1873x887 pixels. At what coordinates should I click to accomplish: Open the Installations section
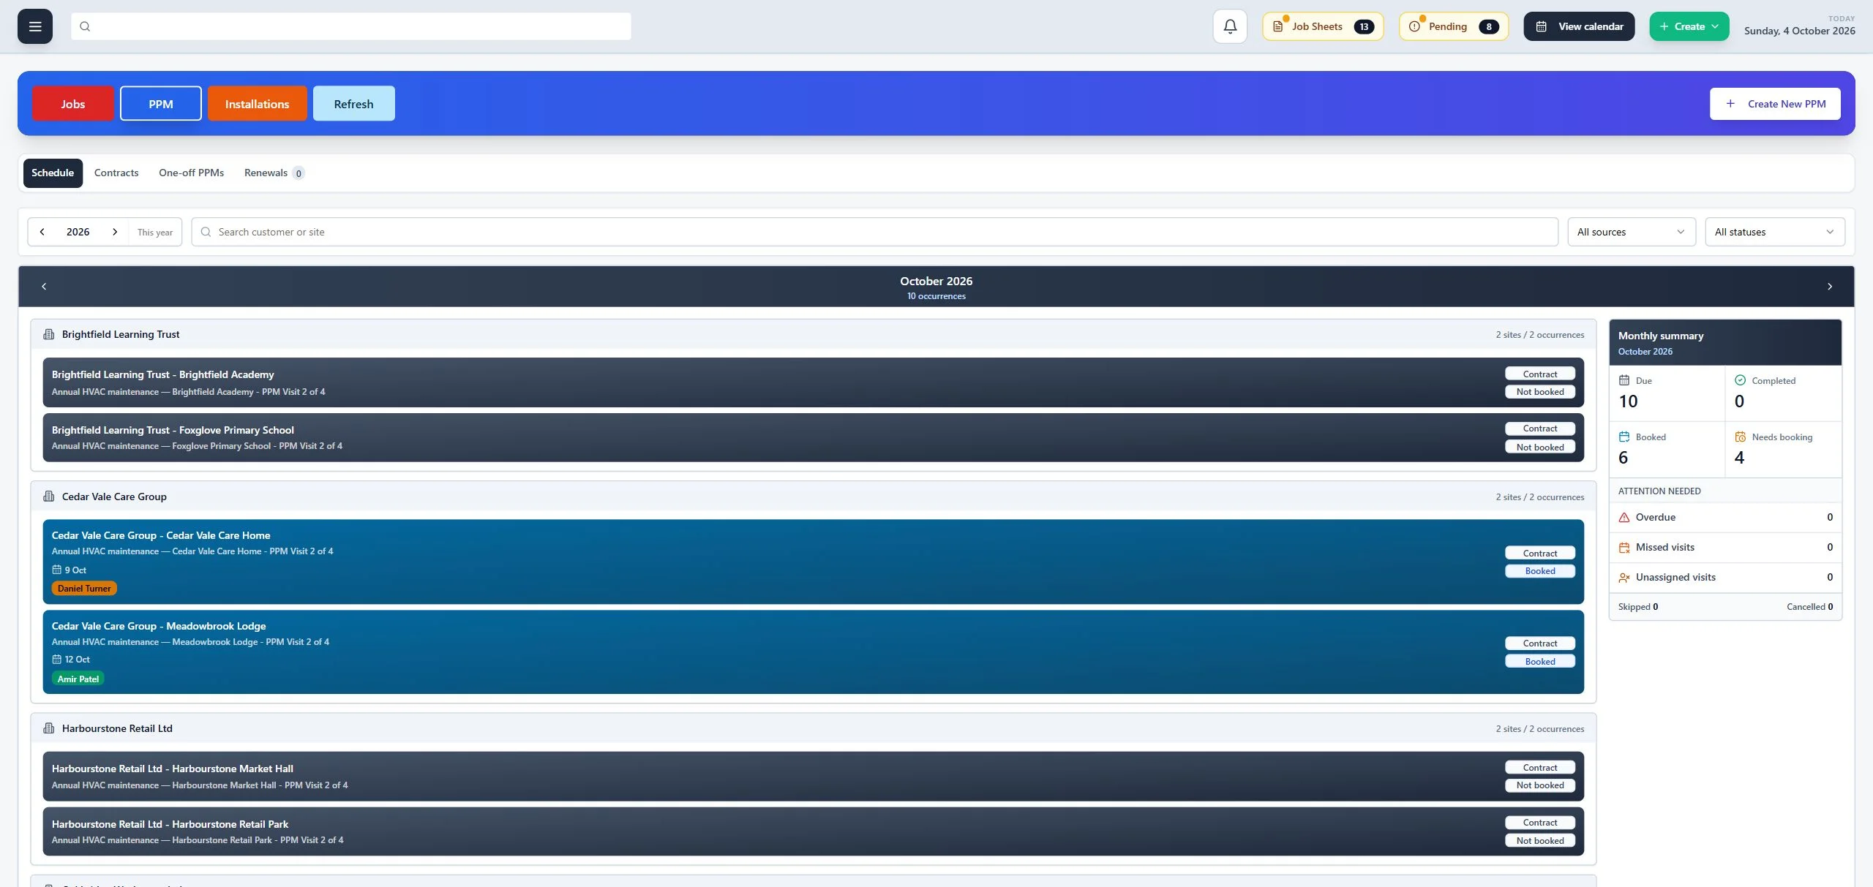(258, 104)
